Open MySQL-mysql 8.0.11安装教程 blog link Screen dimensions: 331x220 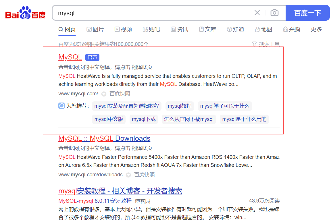[95, 201]
